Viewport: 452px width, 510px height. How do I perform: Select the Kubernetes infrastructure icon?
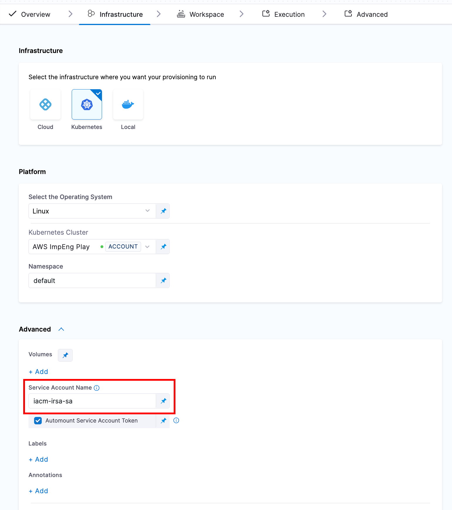(x=87, y=105)
